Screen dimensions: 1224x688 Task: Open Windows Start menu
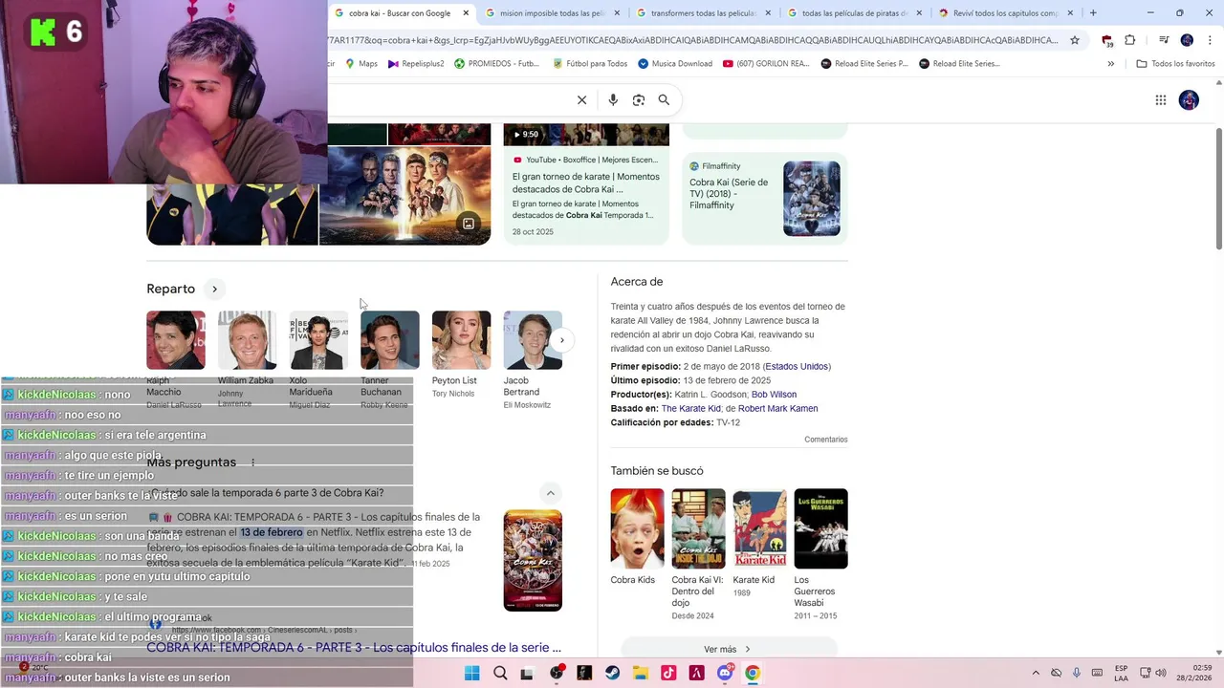click(471, 673)
